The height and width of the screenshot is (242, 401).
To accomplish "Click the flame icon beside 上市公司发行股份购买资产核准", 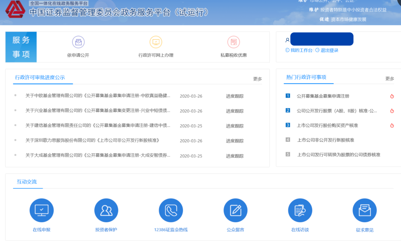I will 392,125.
